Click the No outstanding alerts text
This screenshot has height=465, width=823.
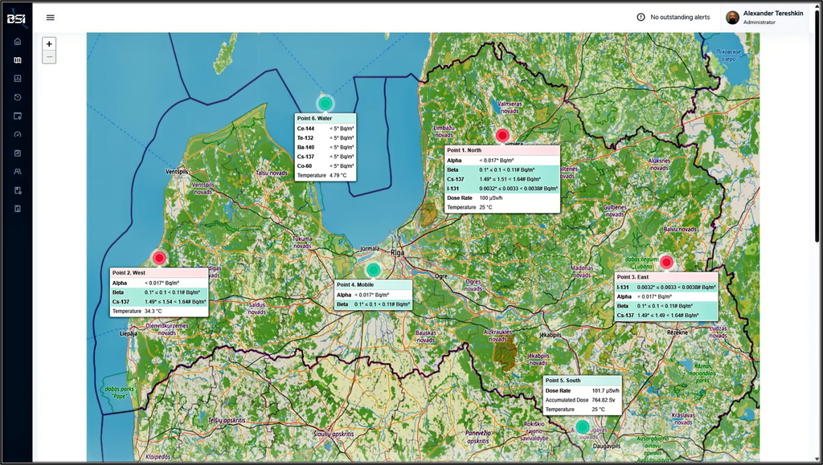(680, 17)
